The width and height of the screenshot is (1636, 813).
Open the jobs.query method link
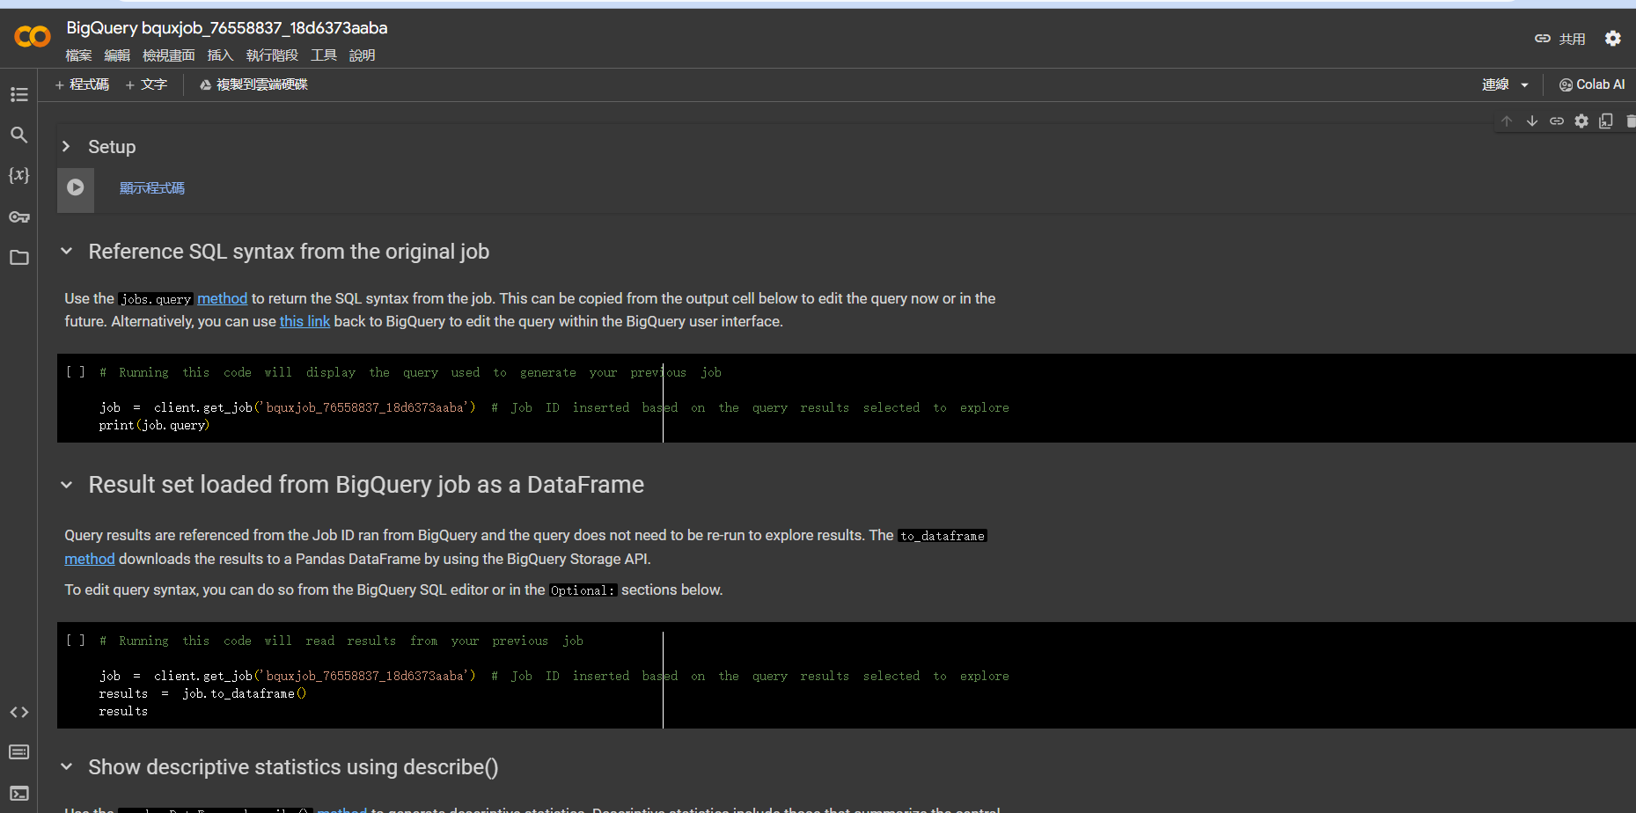pos(222,299)
